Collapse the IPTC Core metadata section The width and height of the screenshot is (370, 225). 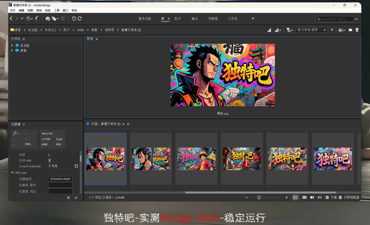pos(13,173)
